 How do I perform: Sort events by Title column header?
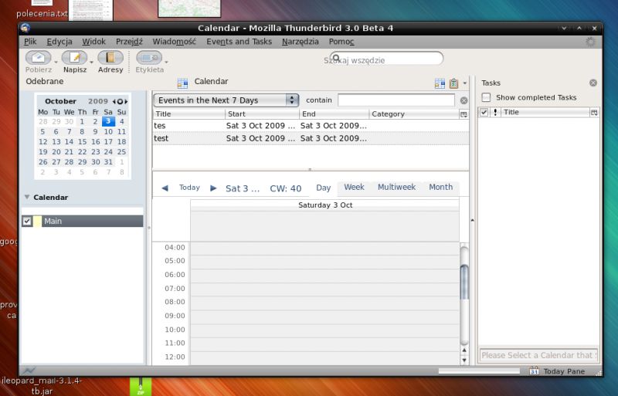pyautogui.click(x=188, y=114)
